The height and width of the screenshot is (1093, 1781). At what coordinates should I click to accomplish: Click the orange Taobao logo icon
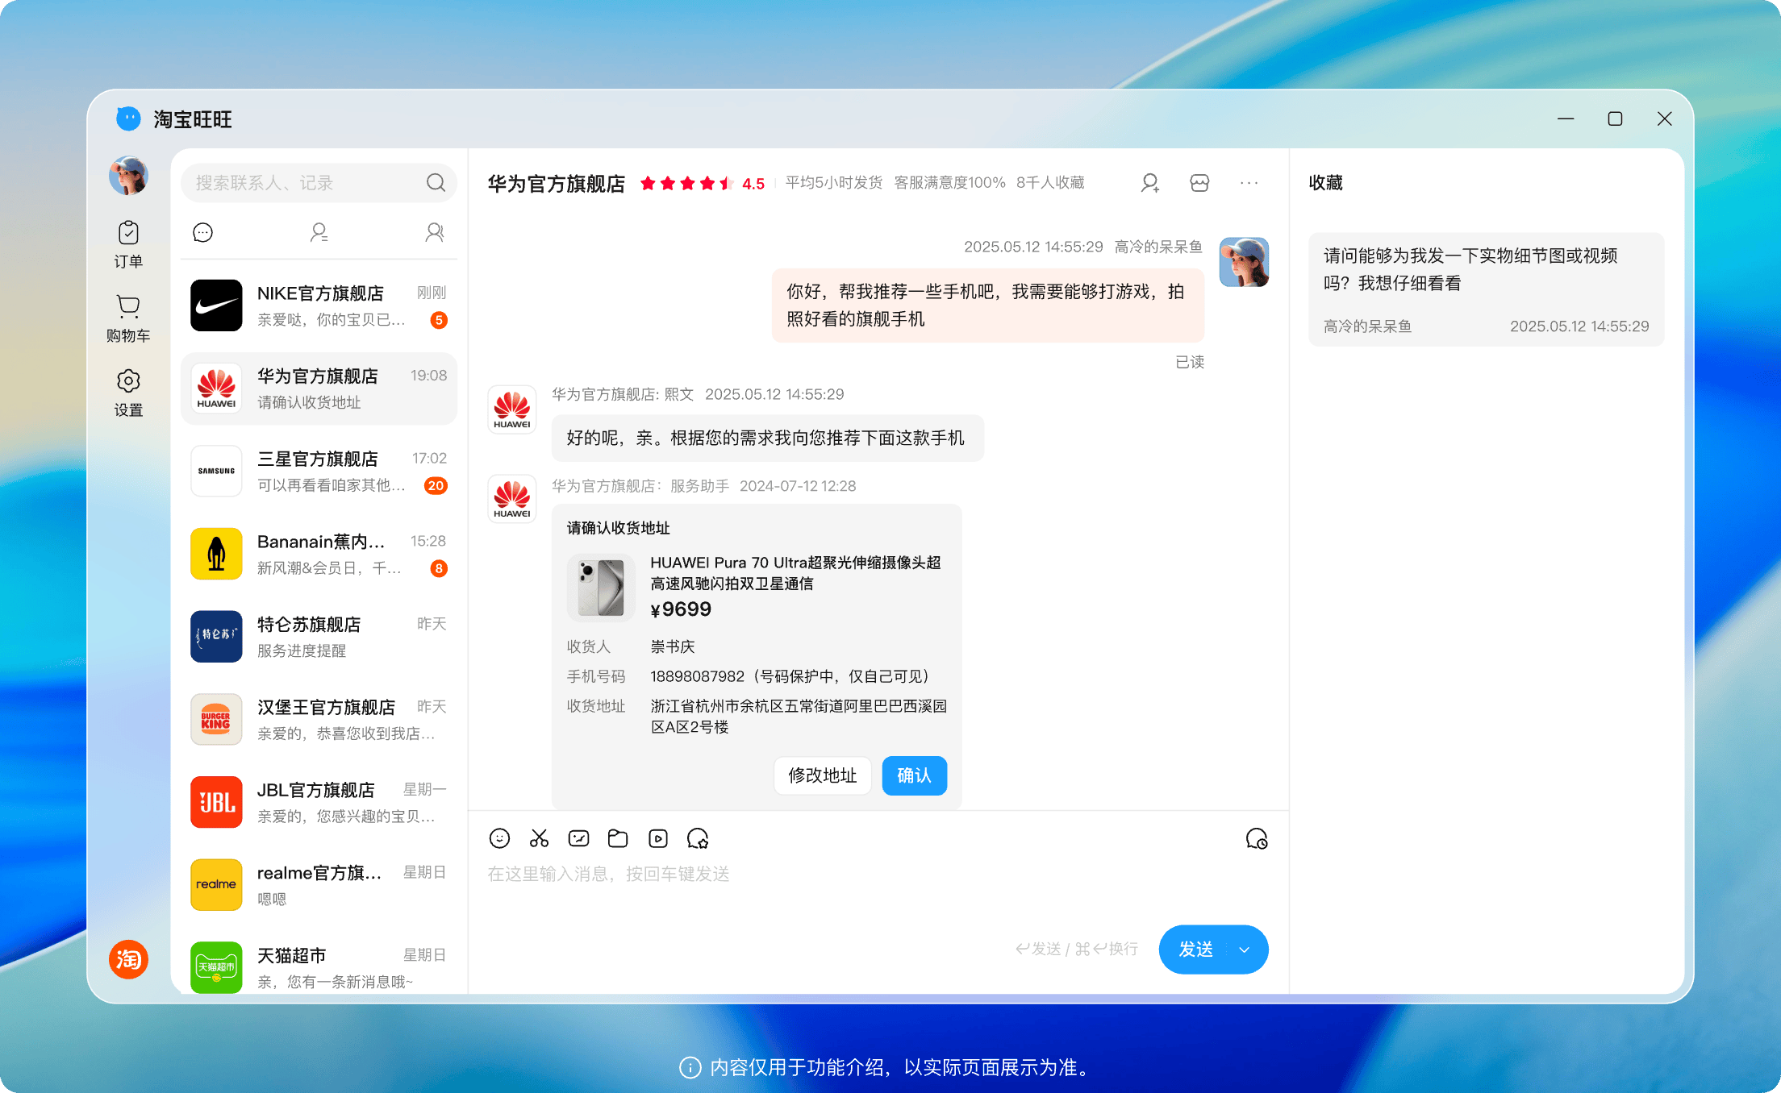pos(129,959)
